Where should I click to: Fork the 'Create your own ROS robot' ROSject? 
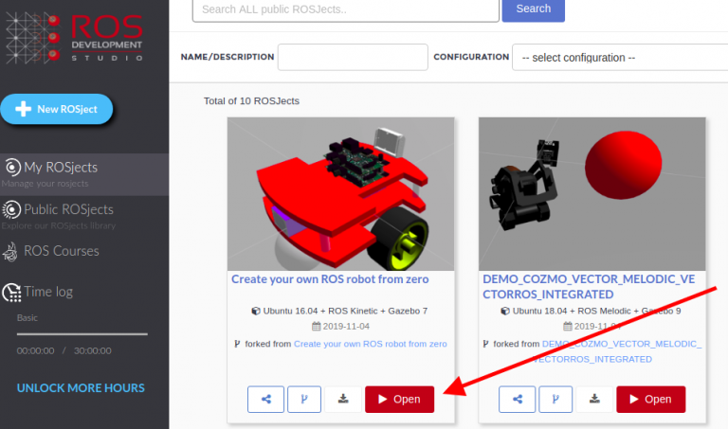click(x=304, y=400)
